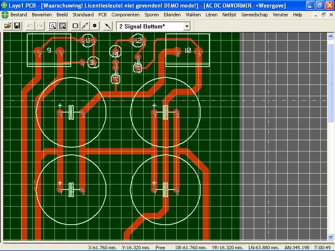The image size is (335, 251).
Task: Click the XR:61.760 mm status field
Action: click(193, 248)
